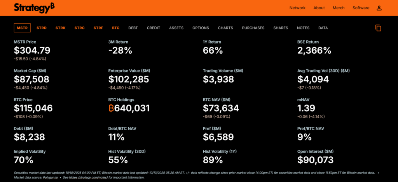Select the STRC tab

point(79,28)
